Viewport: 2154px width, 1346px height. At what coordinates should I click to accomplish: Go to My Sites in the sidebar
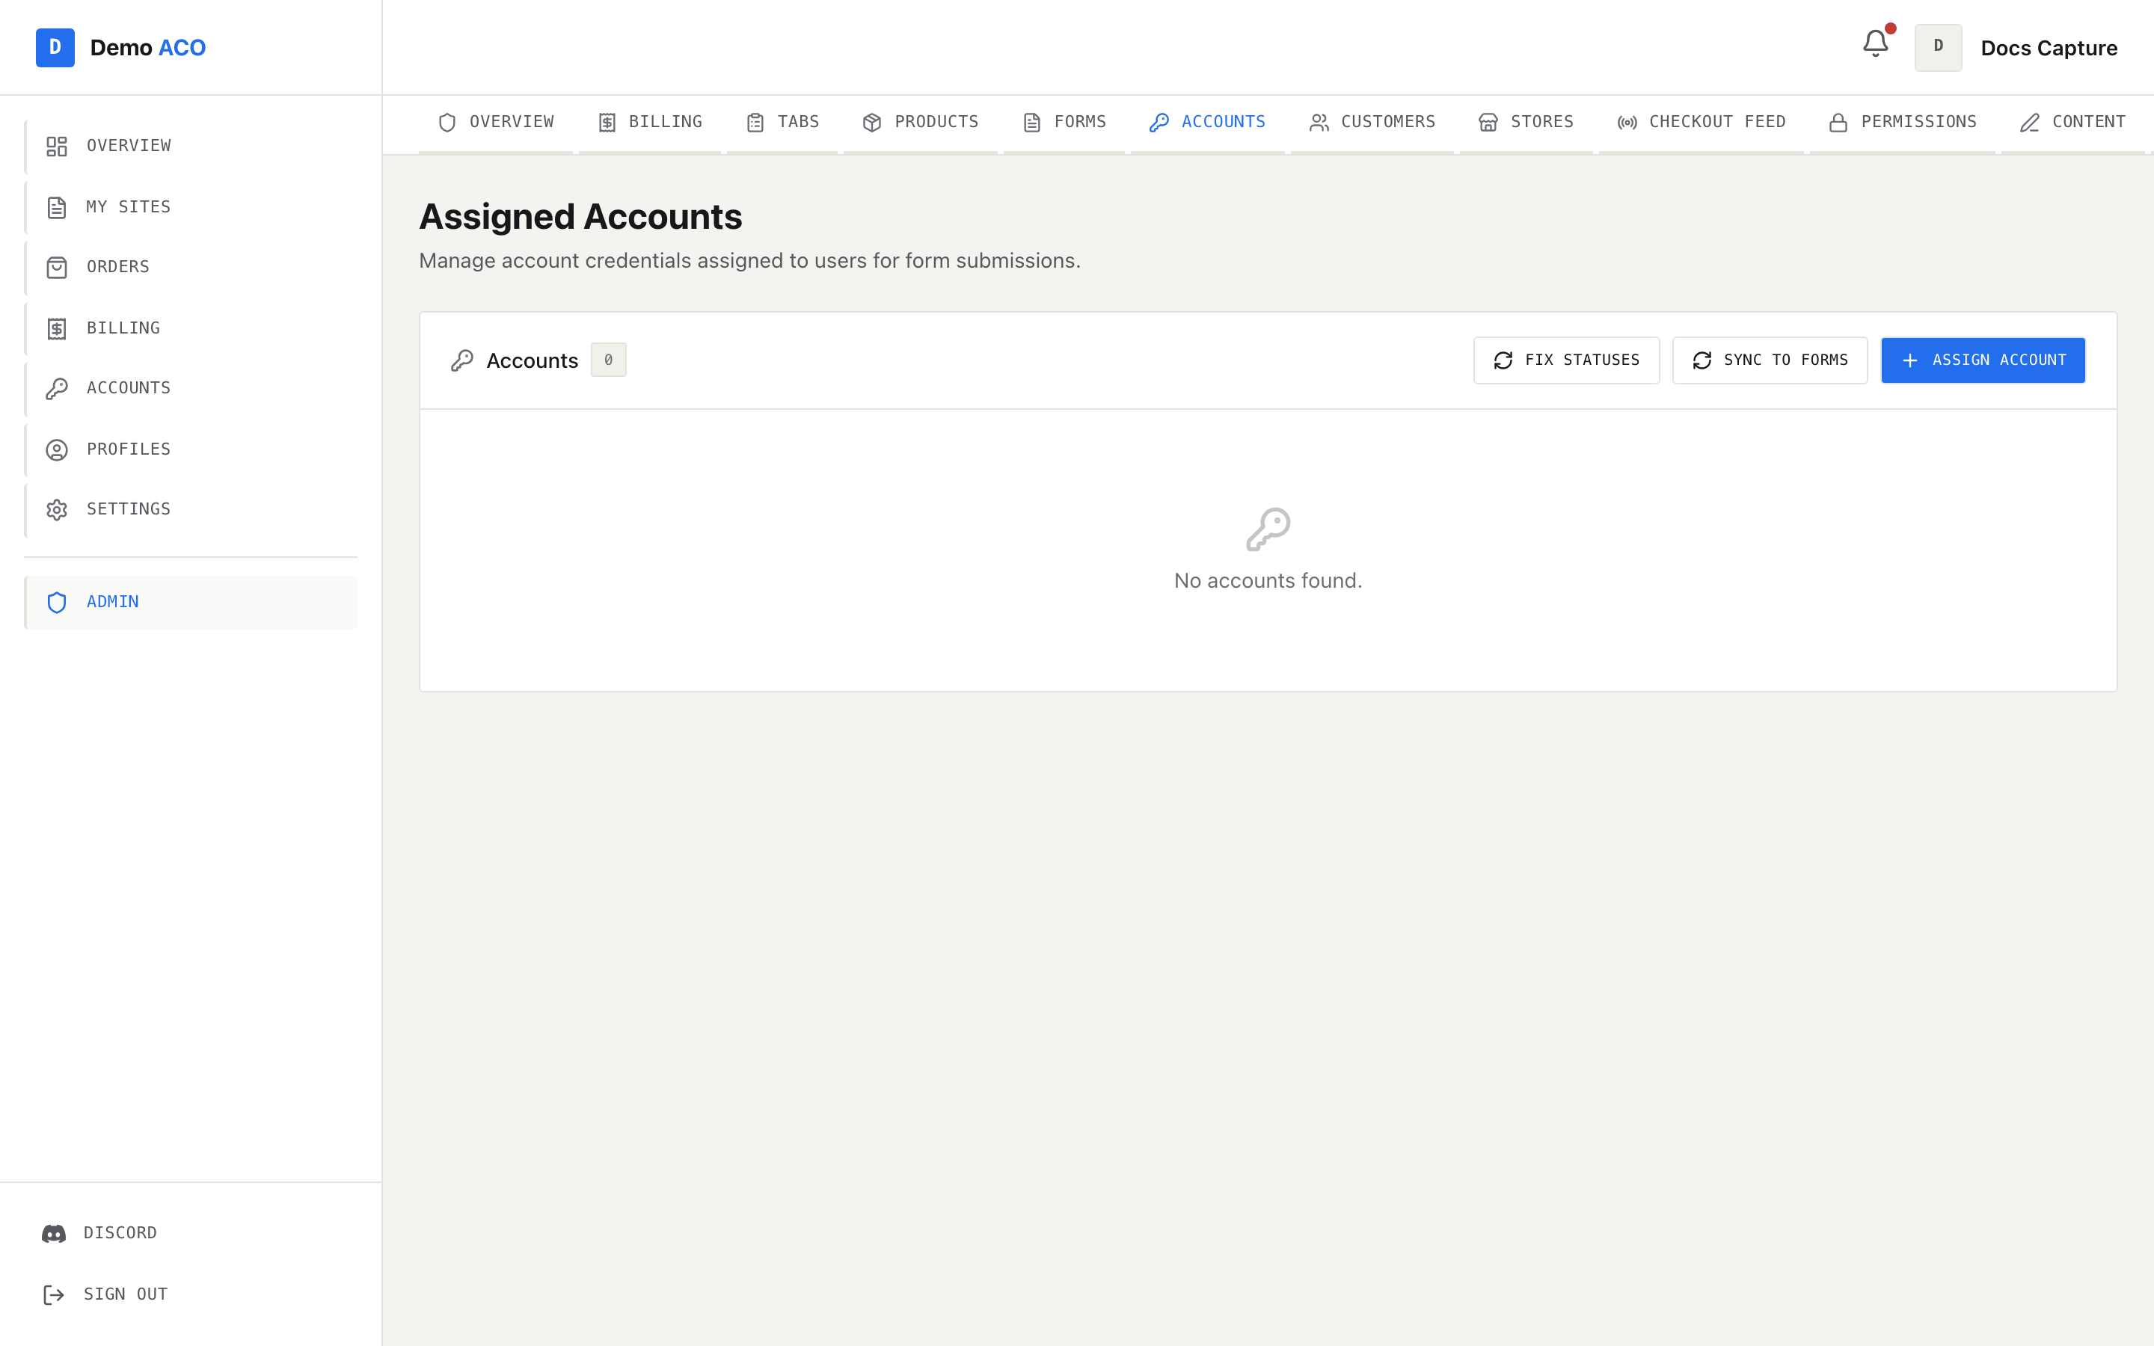point(191,207)
